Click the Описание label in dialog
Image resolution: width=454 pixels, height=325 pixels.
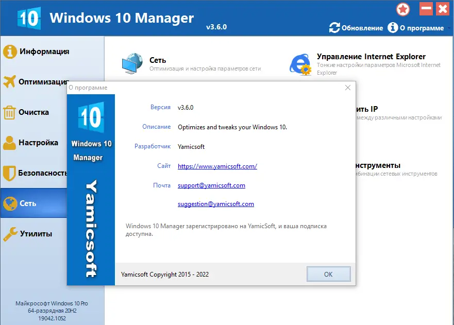point(156,127)
